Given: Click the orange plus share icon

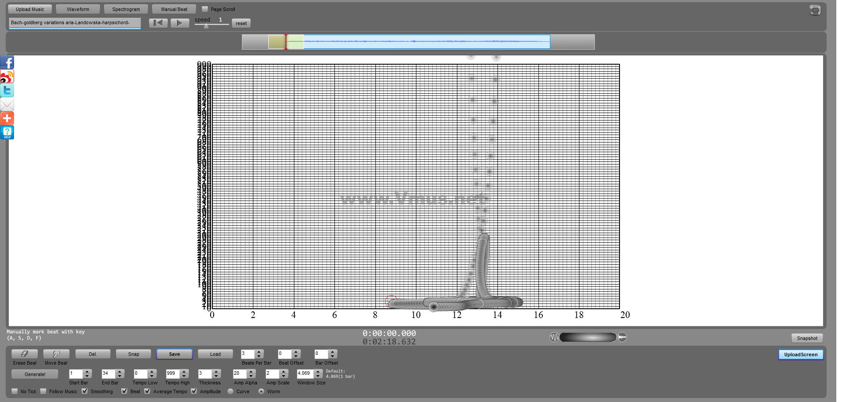Looking at the screenshot, I should coord(7,118).
